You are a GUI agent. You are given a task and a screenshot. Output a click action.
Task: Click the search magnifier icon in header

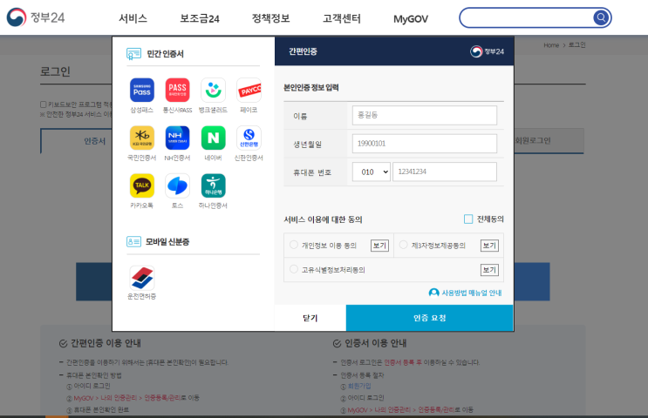(601, 17)
